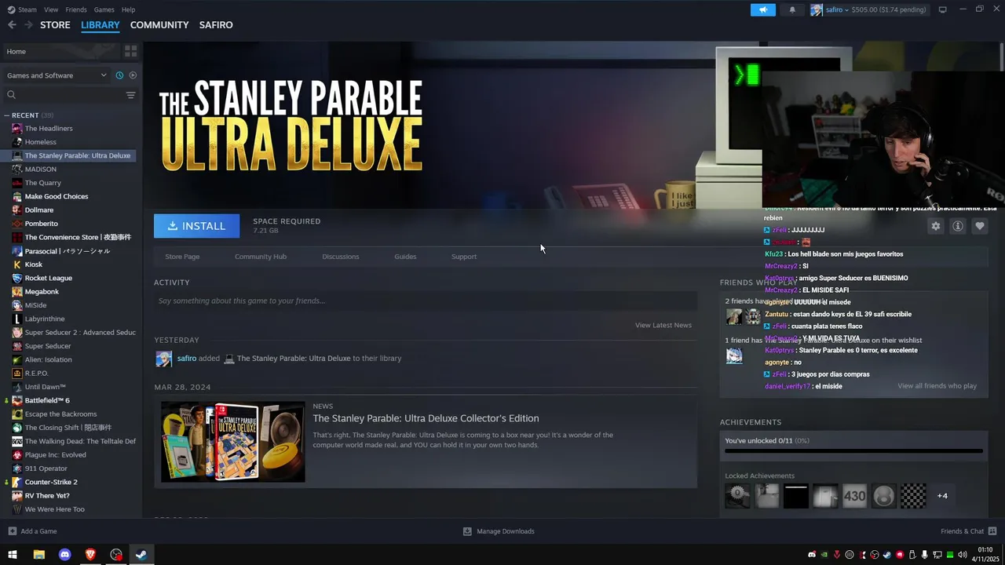Go forward using the right arrow
The image size is (1005, 565).
pos(28,25)
